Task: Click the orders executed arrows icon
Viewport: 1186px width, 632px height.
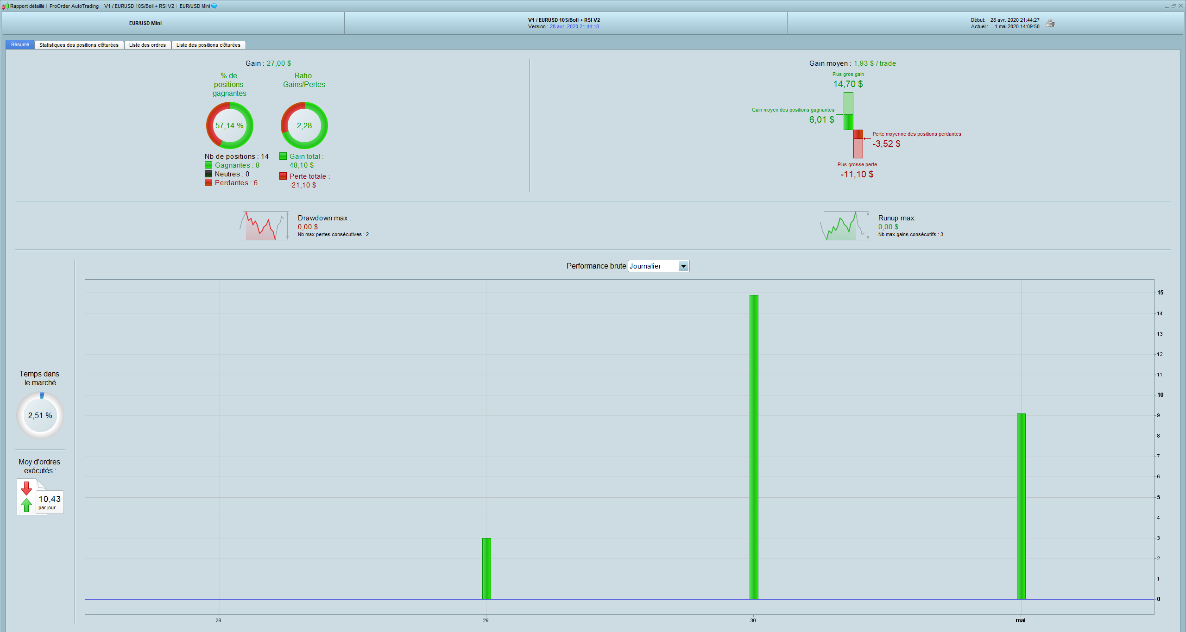Action: 27,497
